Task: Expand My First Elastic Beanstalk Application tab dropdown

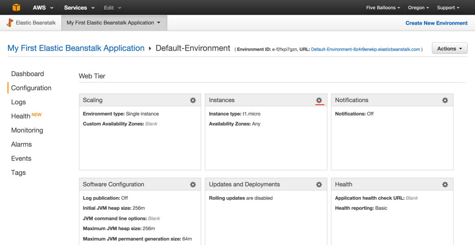Action: click(114, 23)
